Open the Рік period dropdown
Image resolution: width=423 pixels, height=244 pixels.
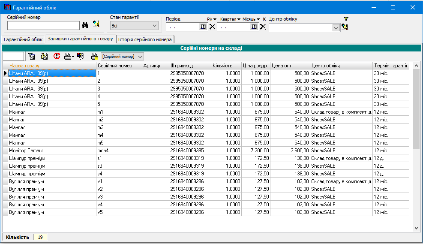pos(212,19)
